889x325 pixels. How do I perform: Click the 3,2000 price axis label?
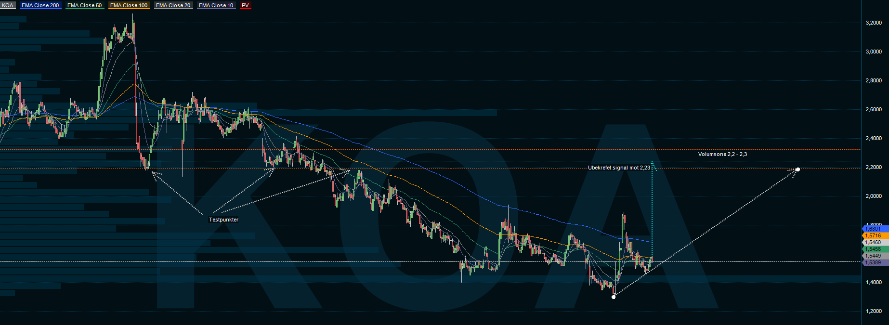tap(874, 23)
